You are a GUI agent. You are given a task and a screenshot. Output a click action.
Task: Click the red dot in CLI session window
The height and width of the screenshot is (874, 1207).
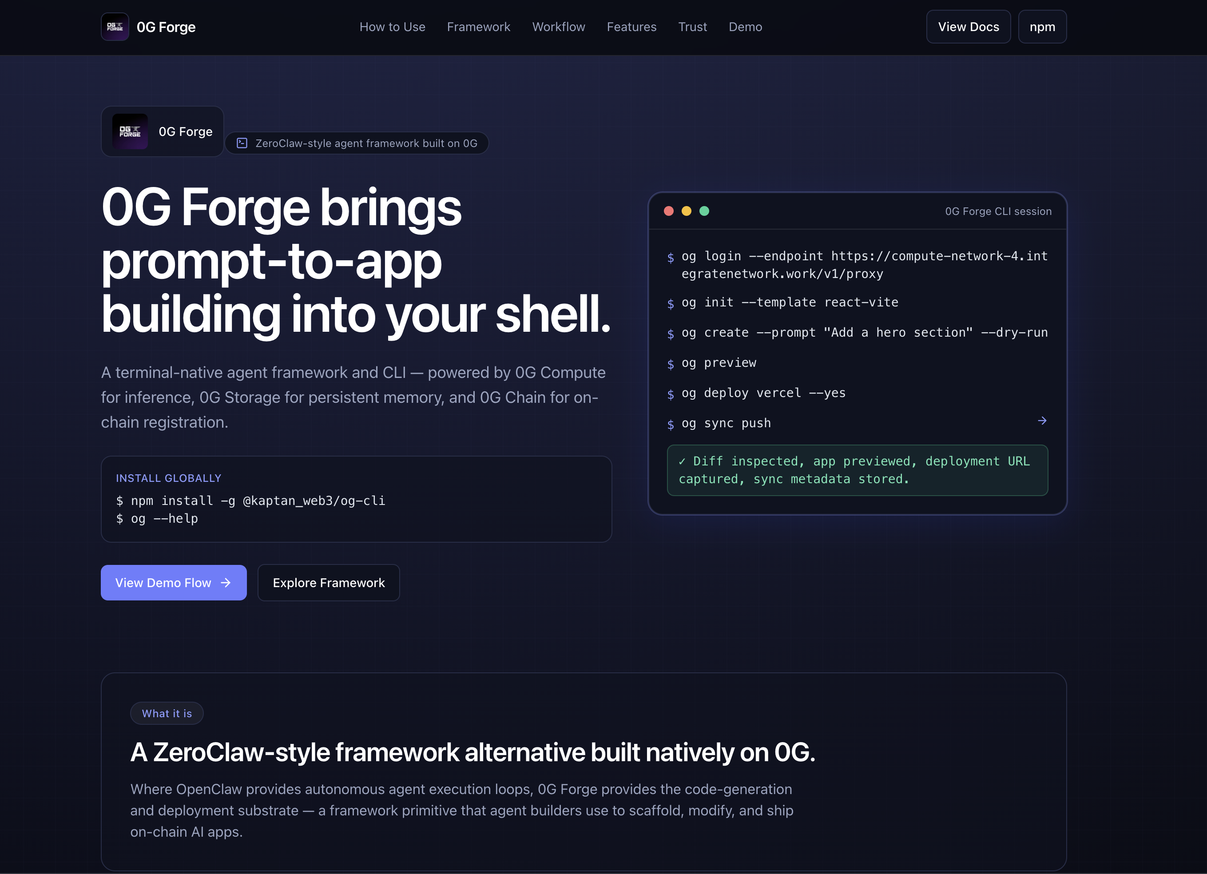coord(669,211)
